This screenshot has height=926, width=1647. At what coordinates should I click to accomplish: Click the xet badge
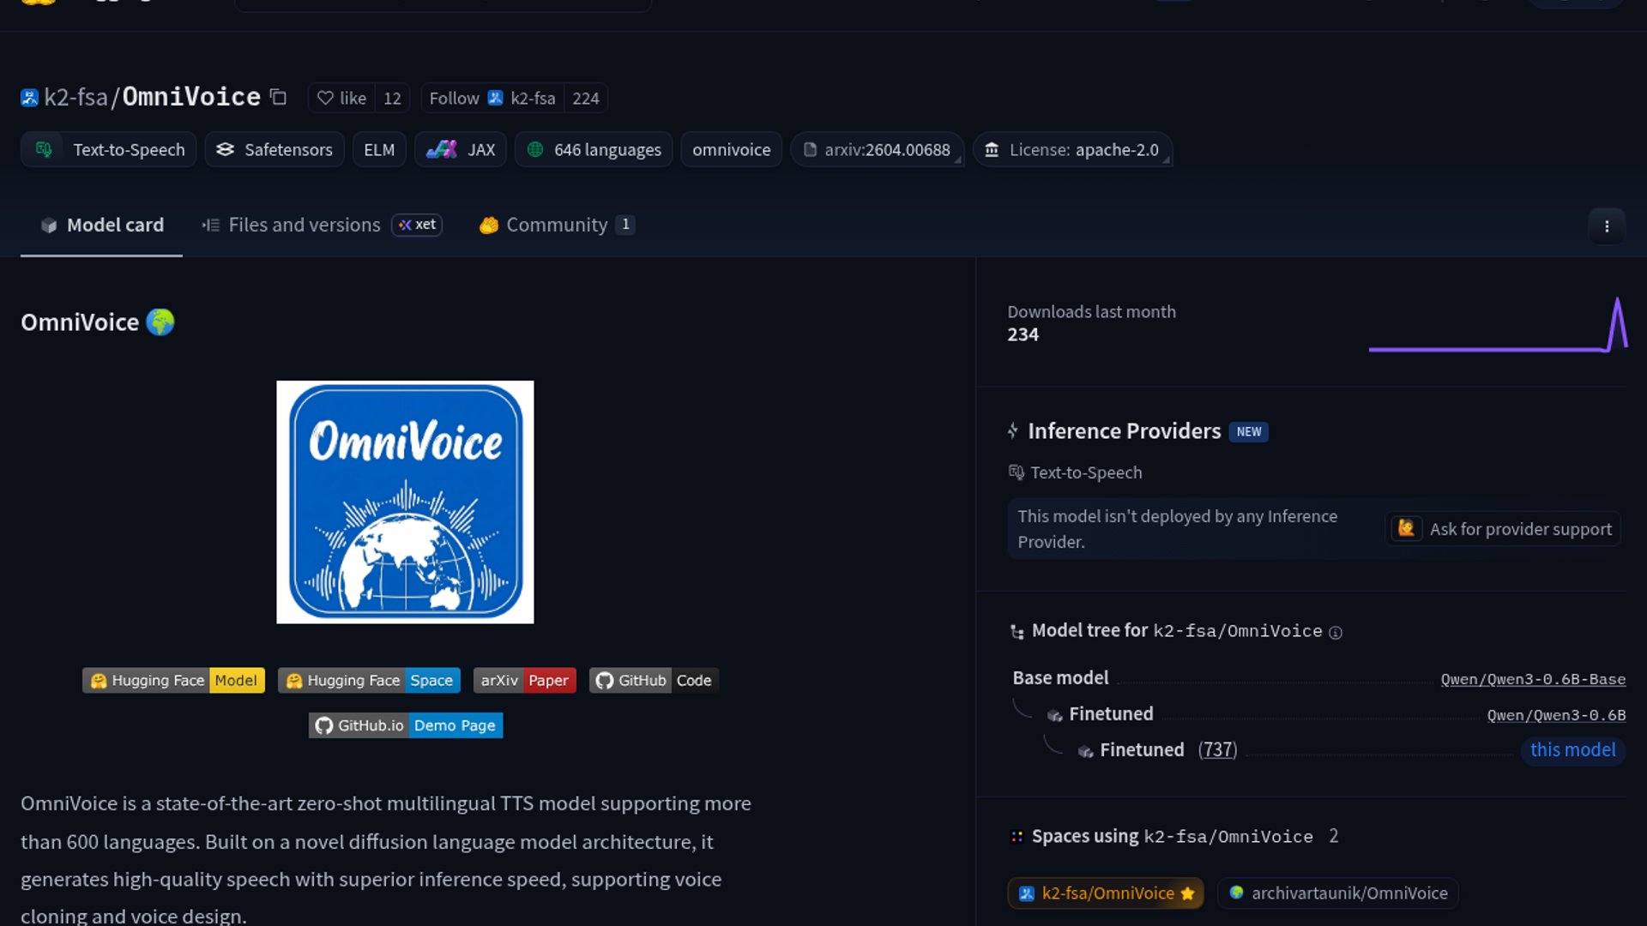click(417, 225)
